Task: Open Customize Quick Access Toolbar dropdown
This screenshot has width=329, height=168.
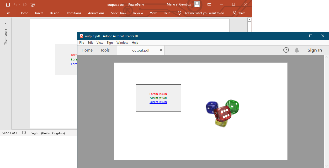Action: click(40, 5)
